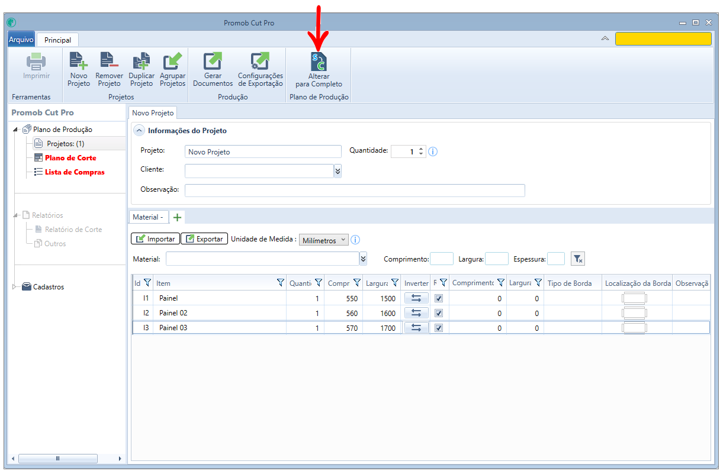Image resolution: width=720 pixels, height=474 pixels.
Task: Open the Cliente dropdown arrow
Action: (337, 171)
